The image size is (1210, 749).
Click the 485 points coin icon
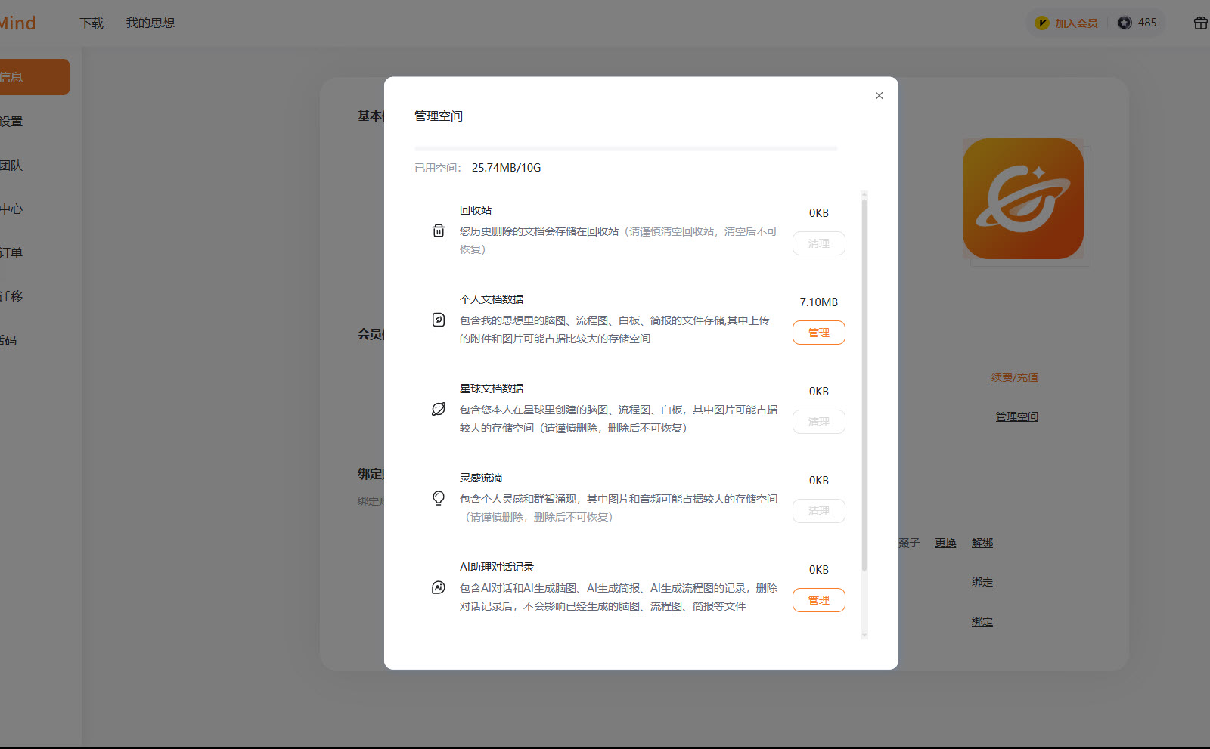pos(1125,23)
